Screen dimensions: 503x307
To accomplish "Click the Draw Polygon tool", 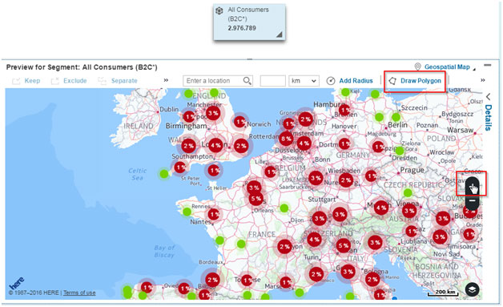I will (x=414, y=81).
